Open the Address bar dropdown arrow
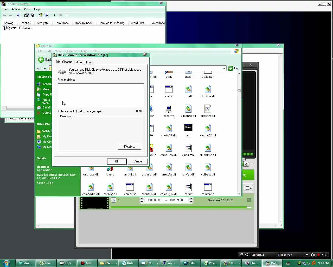Screen dimensions: 333x267 [224, 68]
